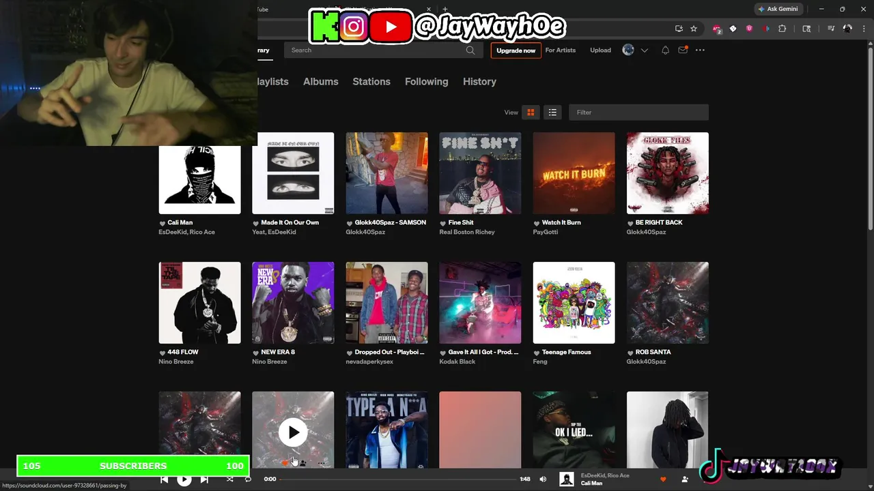Open the Teenage Famous cover art
The image size is (874, 491).
(574, 303)
